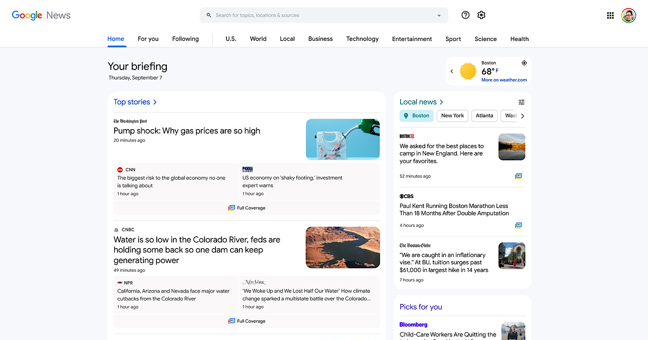Open the settings gear icon
Viewport: 648px width, 340px height.
coord(481,15)
